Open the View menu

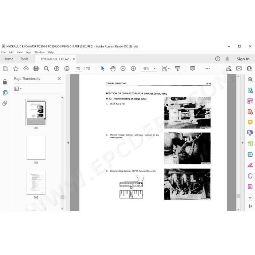pyautogui.click(x=20, y=52)
